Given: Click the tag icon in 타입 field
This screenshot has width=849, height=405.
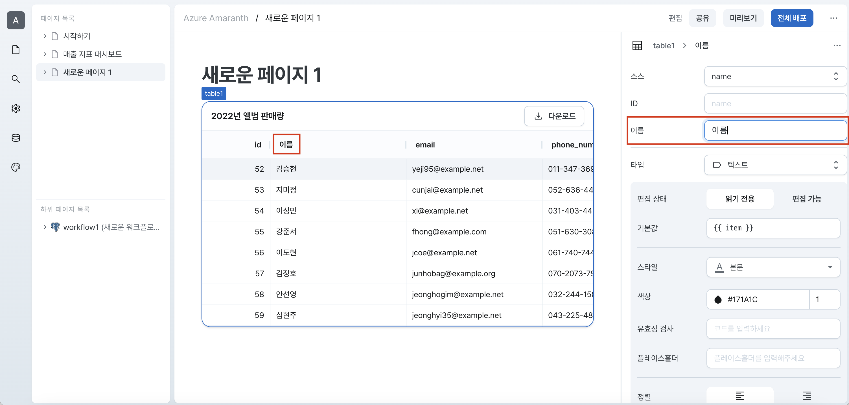Looking at the screenshot, I should [x=717, y=165].
